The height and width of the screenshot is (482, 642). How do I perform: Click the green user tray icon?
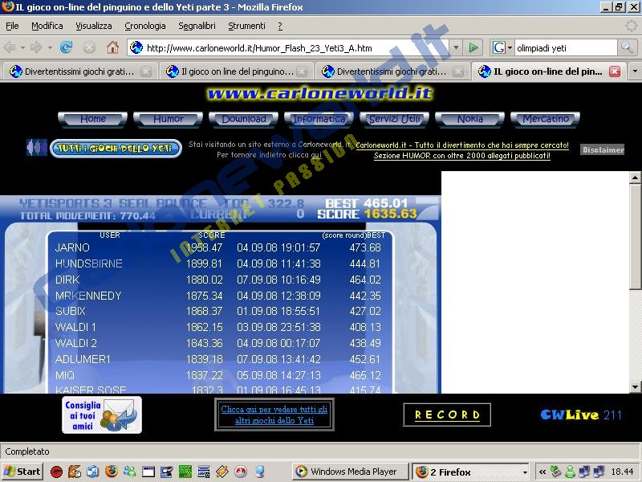tap(570, 472)
